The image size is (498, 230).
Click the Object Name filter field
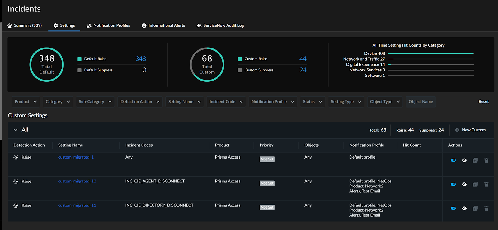[x=420, y=102]
